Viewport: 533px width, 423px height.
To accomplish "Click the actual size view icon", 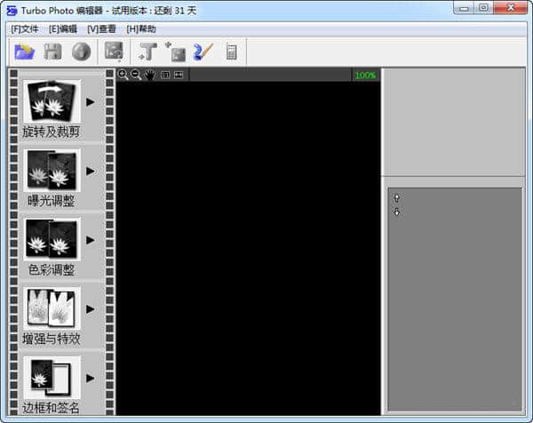I will coord(165,75).
